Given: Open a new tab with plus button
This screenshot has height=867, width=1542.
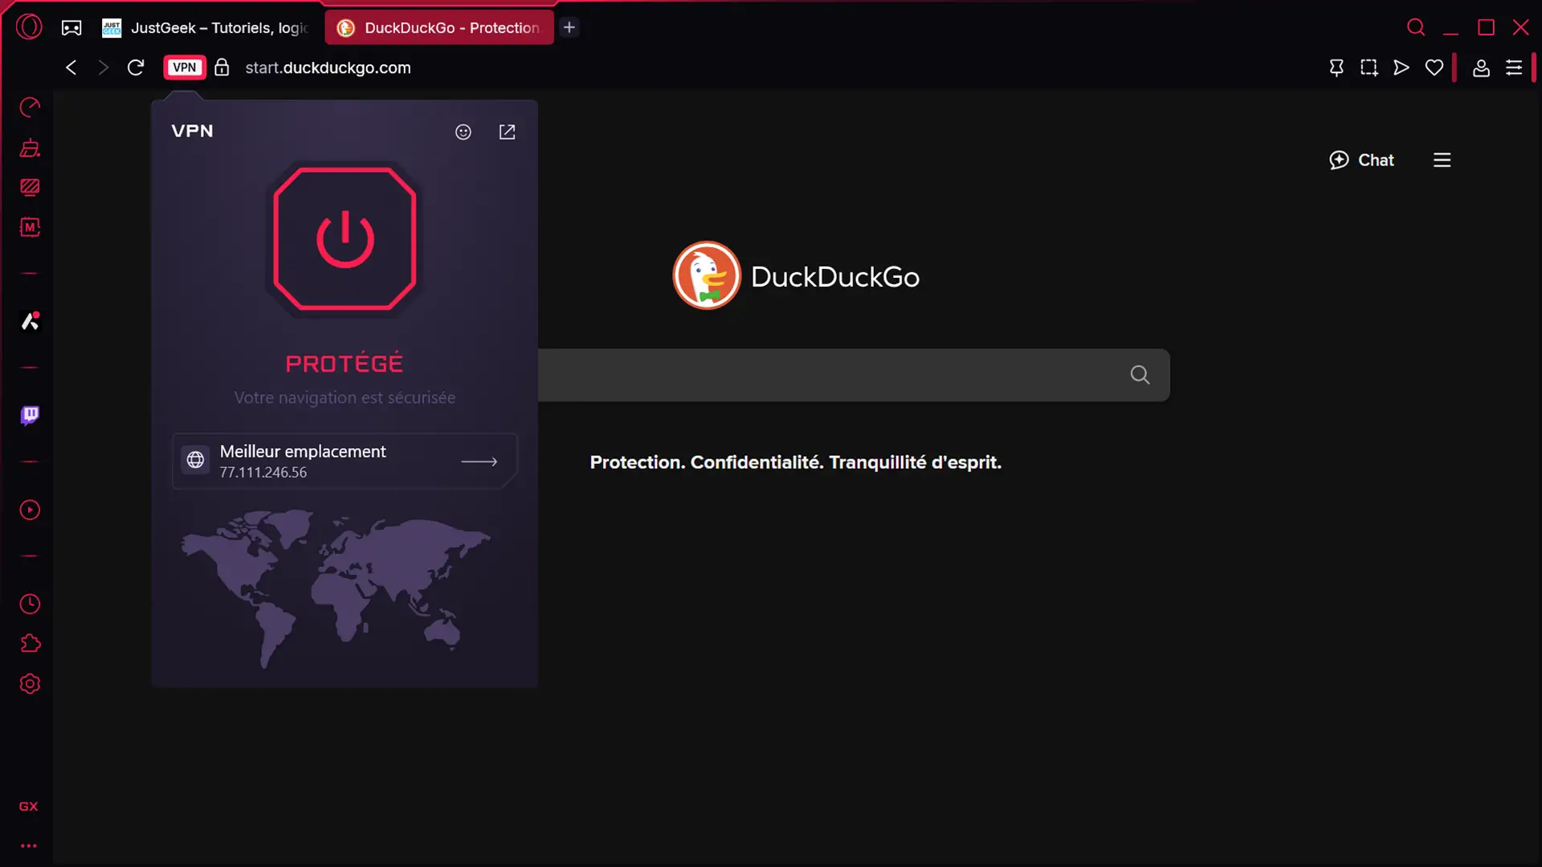Looking at the screenshot, I should click(x=569, y=27).
